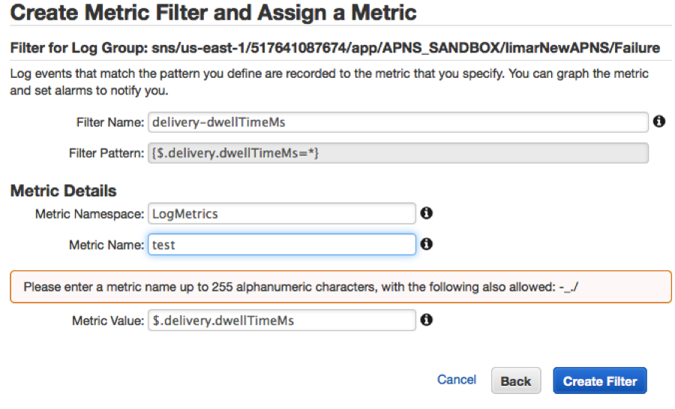This screenshot has height=409, width=675.
Task: Click the Filter Pattern label
Action: pyautogui.click(x=106, y=153)
